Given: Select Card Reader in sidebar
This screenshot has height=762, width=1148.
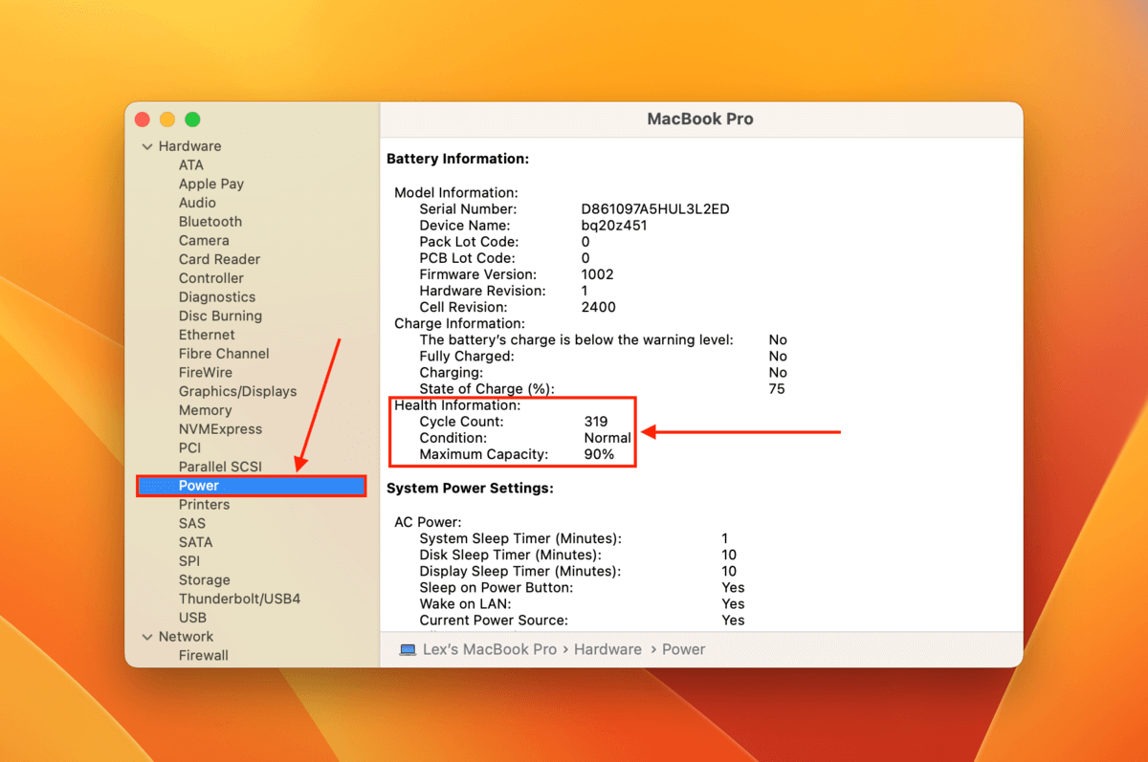Looking at the screenshot, I should 219,259.
